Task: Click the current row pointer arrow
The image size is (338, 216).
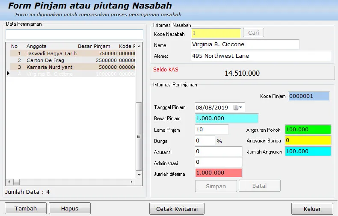Action: pyautogui.click(x=8, y=74)
